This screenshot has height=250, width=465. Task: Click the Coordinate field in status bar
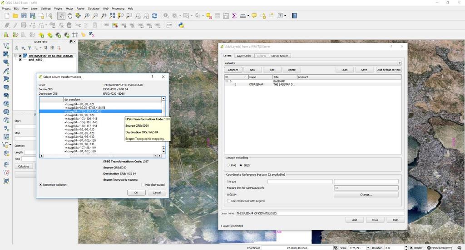pyautogui.click(x=297, y=248)
